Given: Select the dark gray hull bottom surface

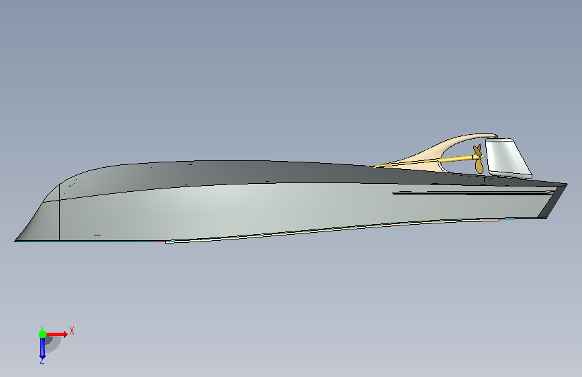Looking at the screenshot, I should tap(260, 172).
